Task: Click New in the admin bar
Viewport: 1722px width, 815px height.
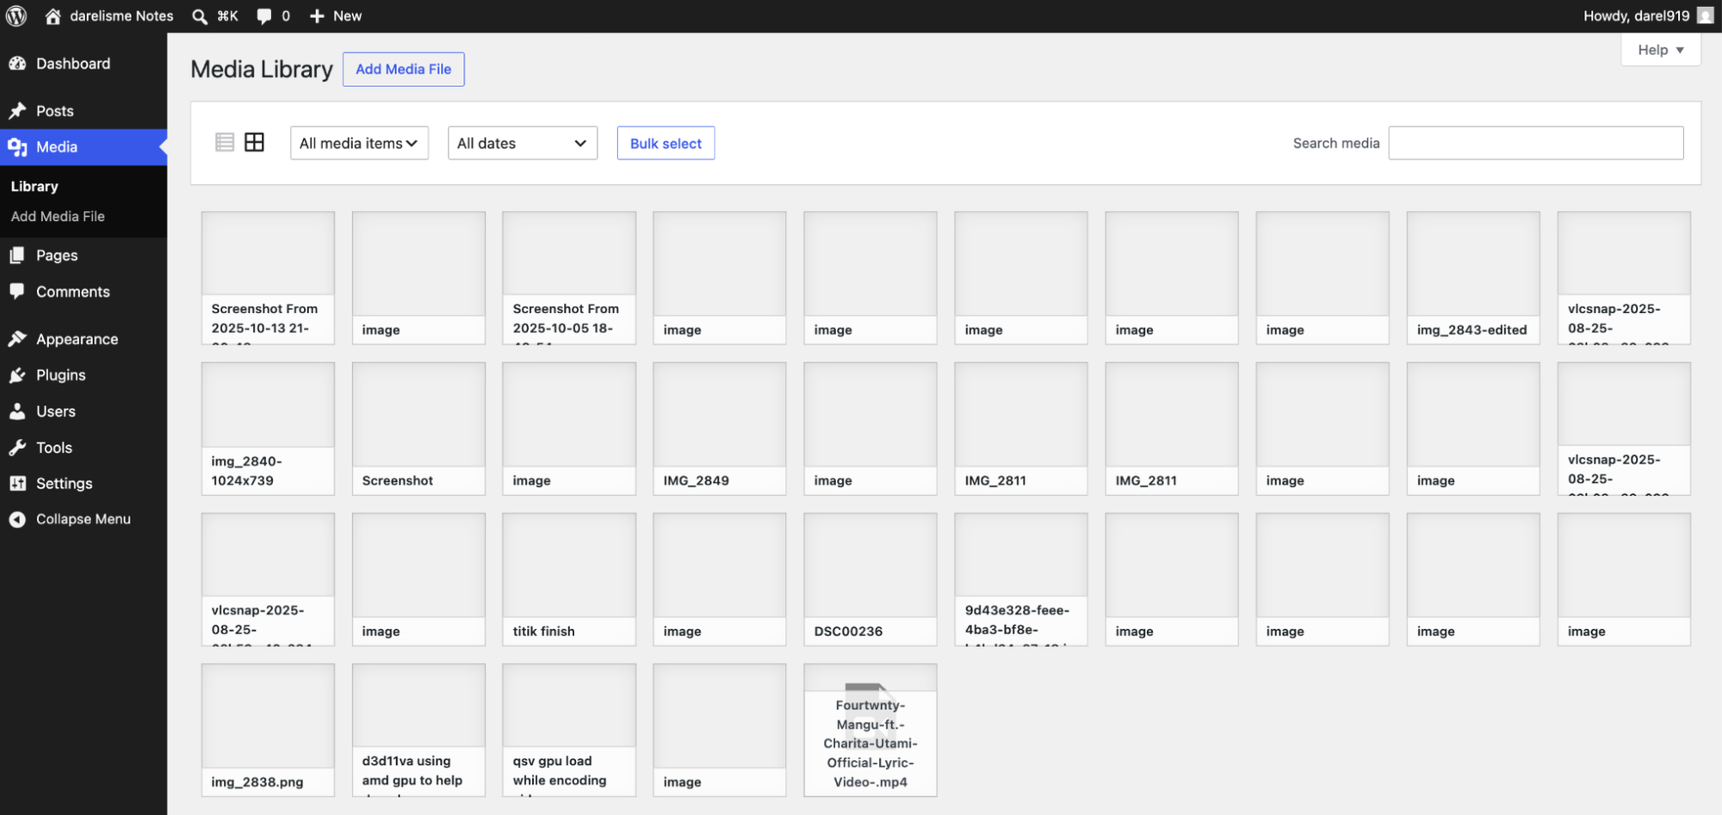Action: (x=336, y=15)
